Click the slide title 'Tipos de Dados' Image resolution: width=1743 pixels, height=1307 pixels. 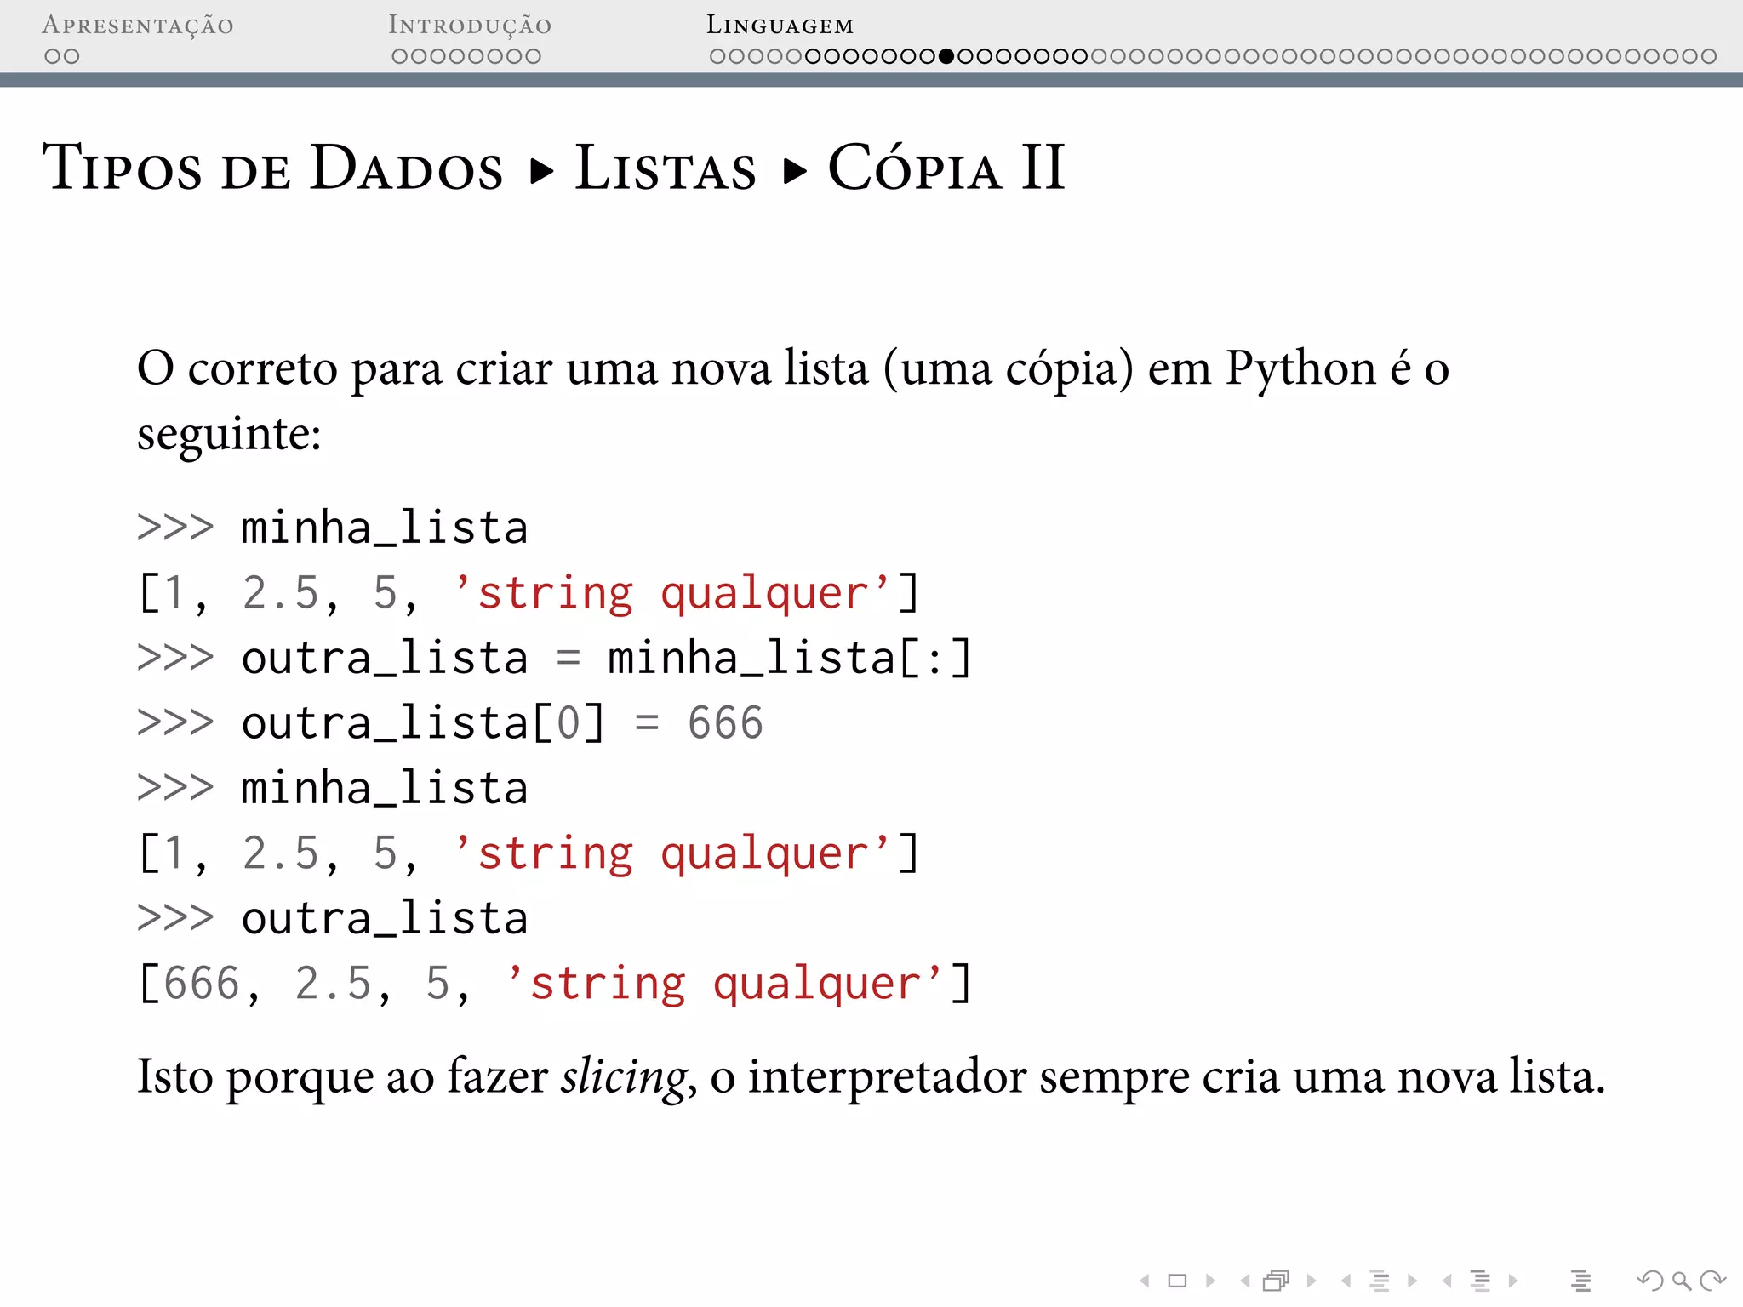[x=273, y=167]
